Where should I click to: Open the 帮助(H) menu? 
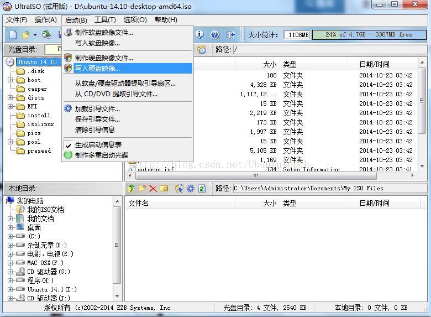pos(166,20)
